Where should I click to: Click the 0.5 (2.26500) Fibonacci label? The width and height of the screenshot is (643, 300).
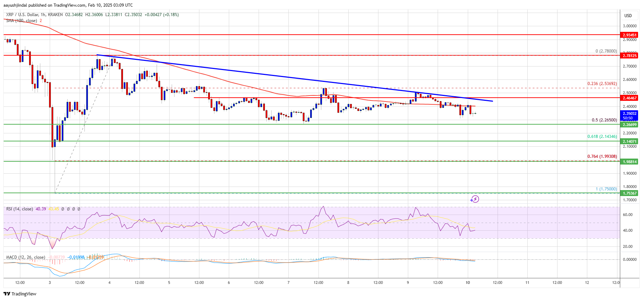604,120
